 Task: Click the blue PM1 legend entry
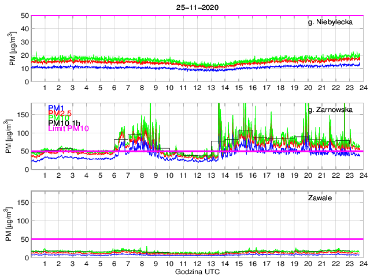coord(56,108)
